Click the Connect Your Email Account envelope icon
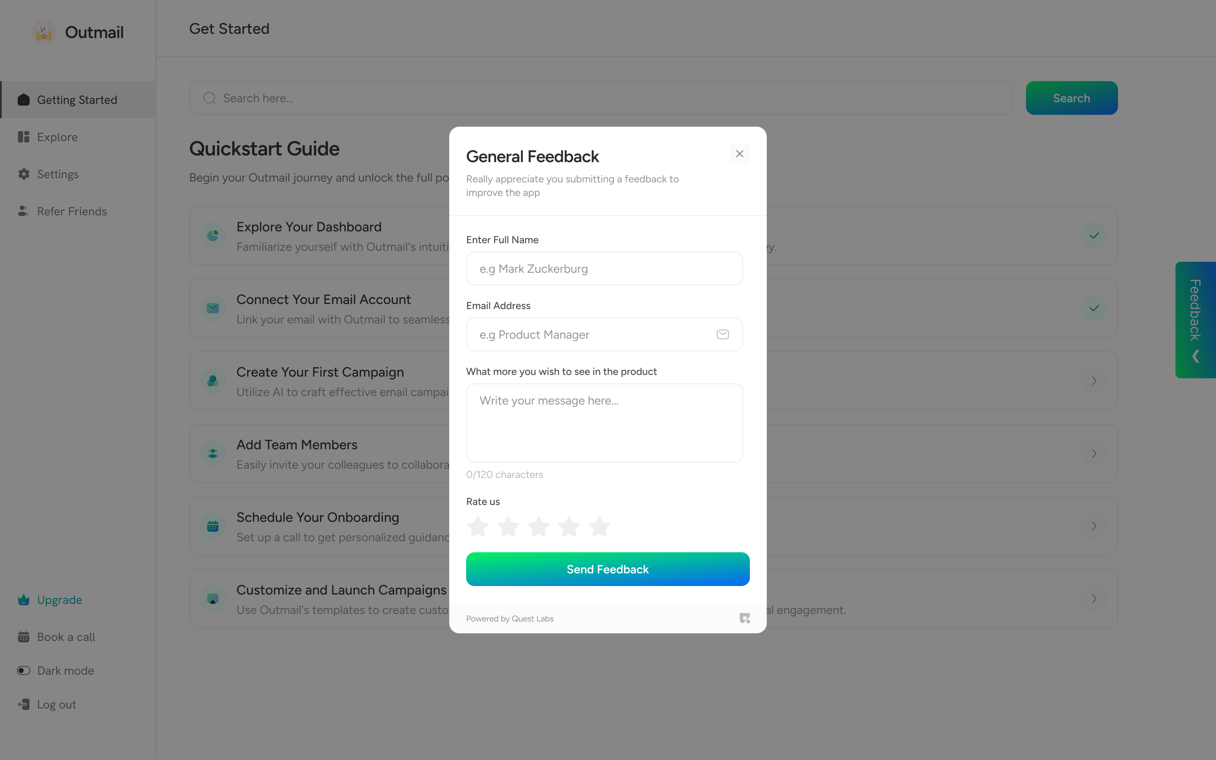 tap(212, 308)
